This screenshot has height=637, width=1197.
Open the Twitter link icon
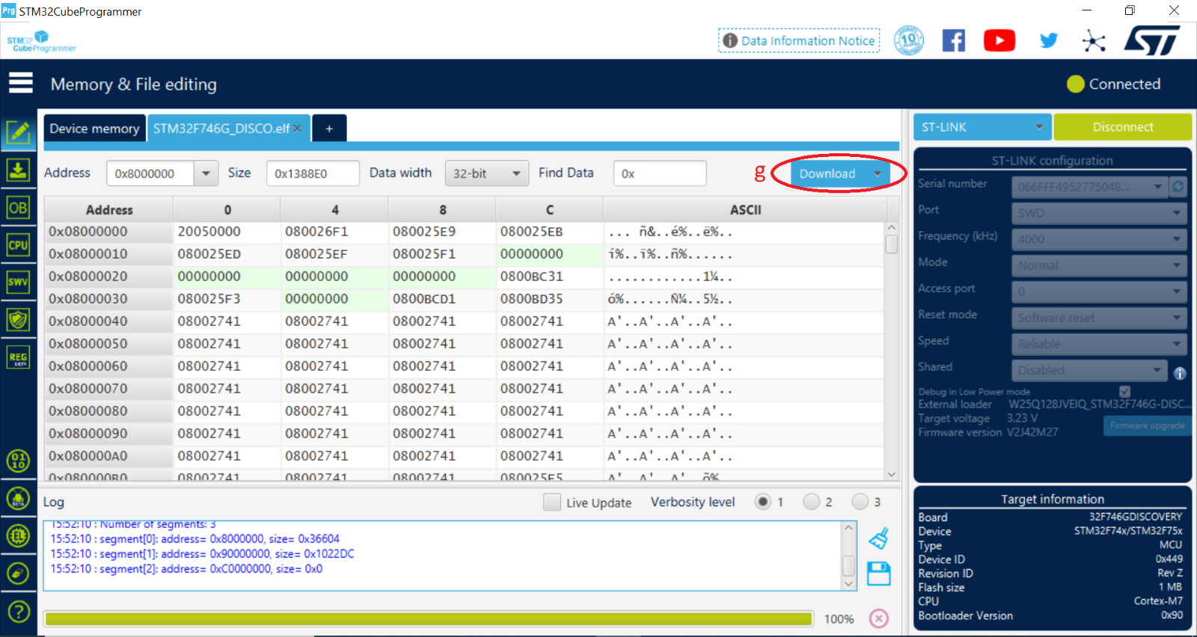(1049, 40)
